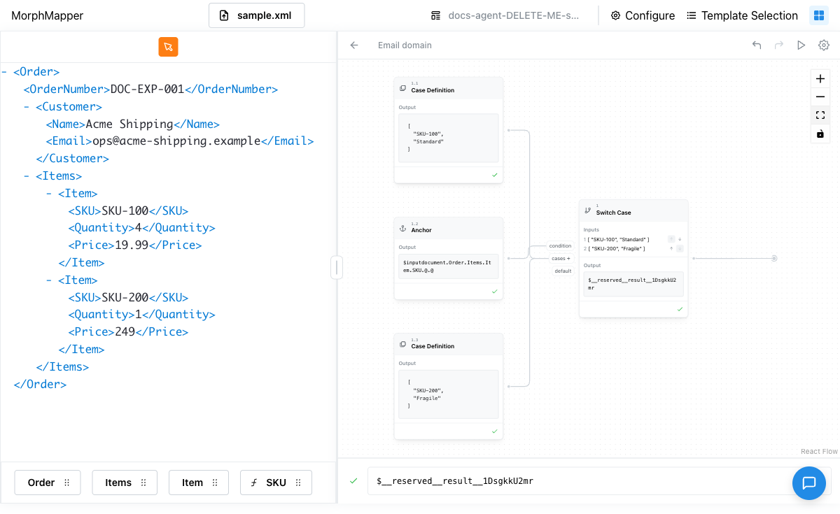The height and width of the screenshot is (514, 840).
Task: Click the drag handle on the Order breadcrumb
Action: pos(67,483)
